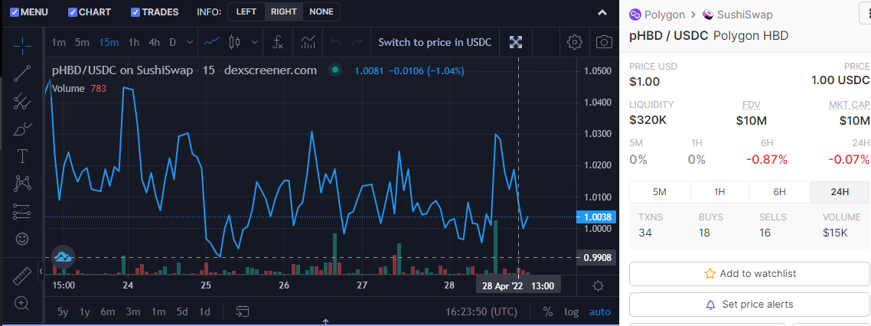Select the 4h timeframe
Viewport: 871px width, 326px height.
click(155, 42)
